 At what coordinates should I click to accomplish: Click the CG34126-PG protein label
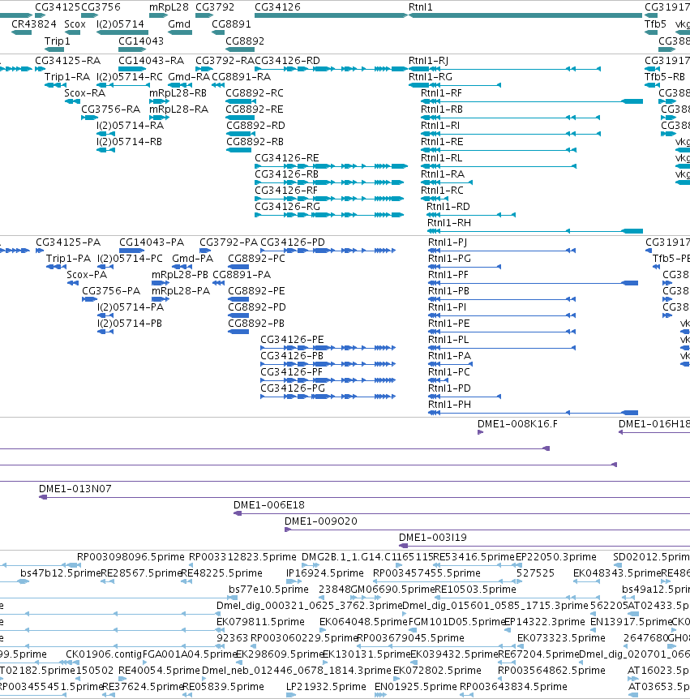click(293, 388)
